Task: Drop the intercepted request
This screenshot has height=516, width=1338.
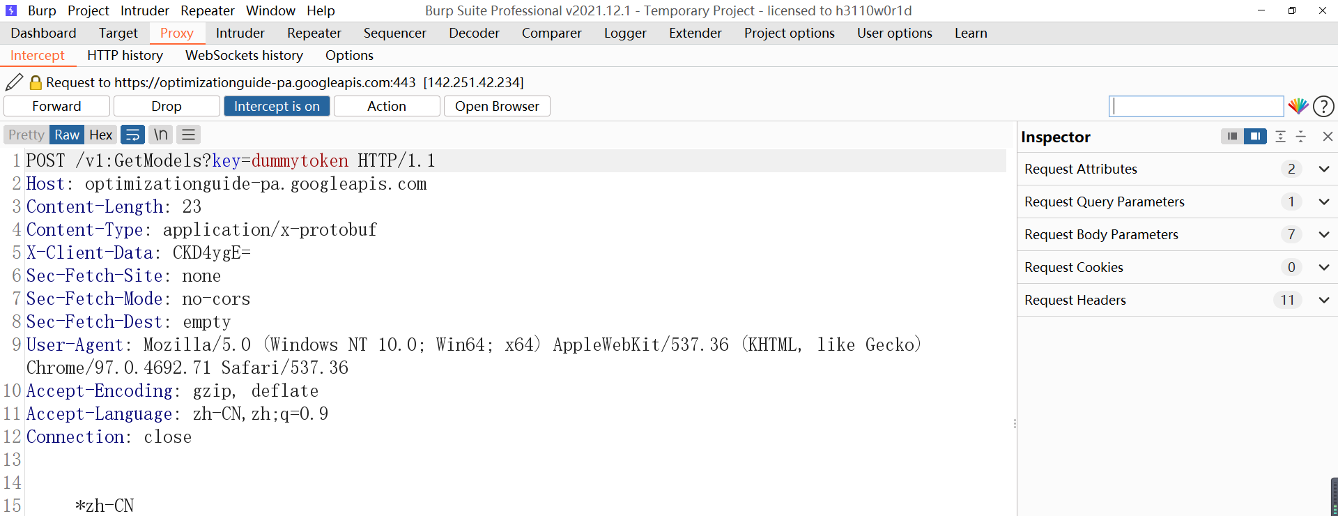Action: coord(167,106)
